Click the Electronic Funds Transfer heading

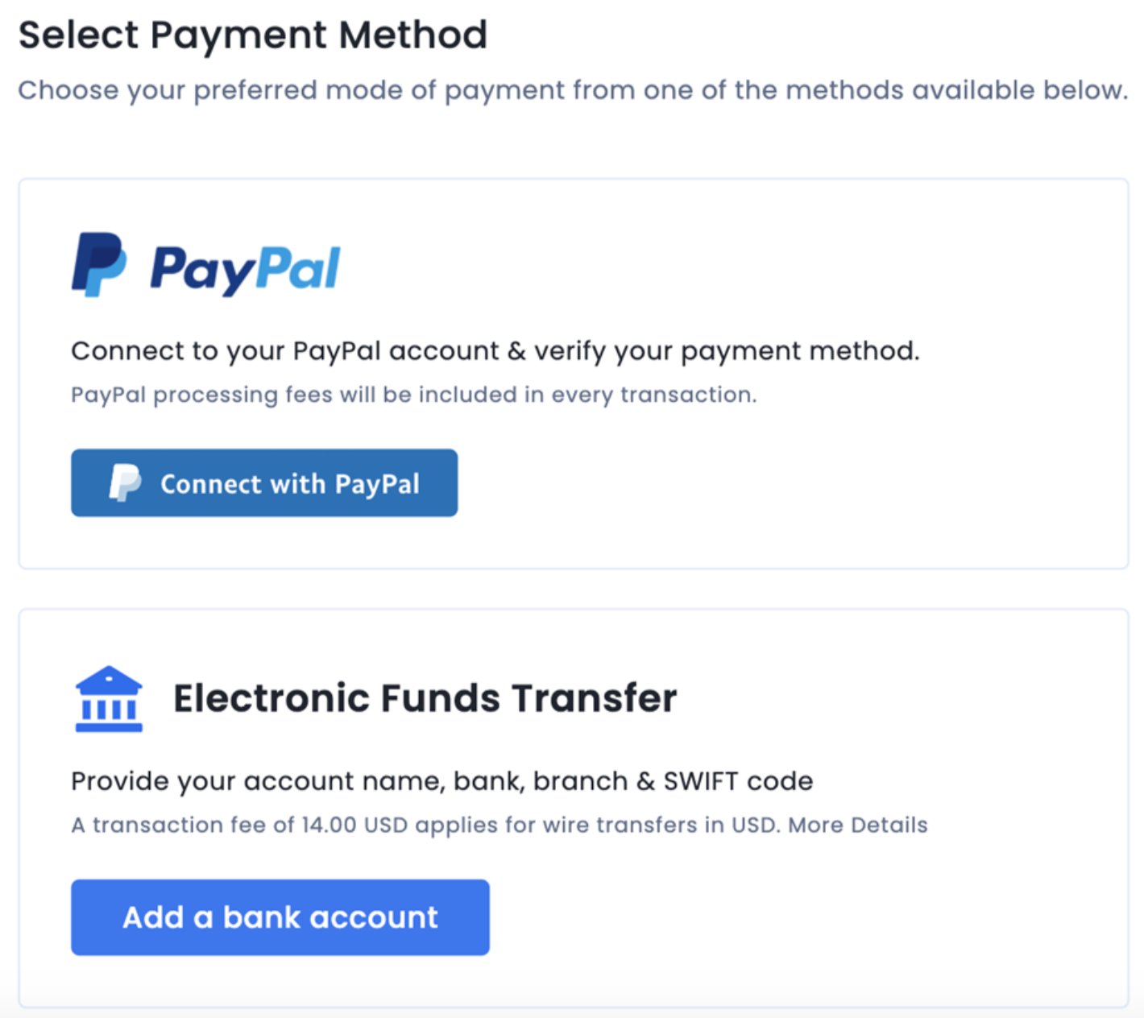point(425,697)
